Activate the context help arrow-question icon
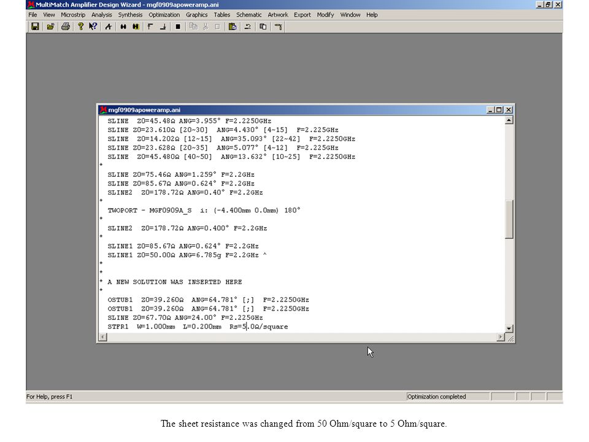Screen dimensions: 589x442 pyautogui.click(x=93, y=26)
